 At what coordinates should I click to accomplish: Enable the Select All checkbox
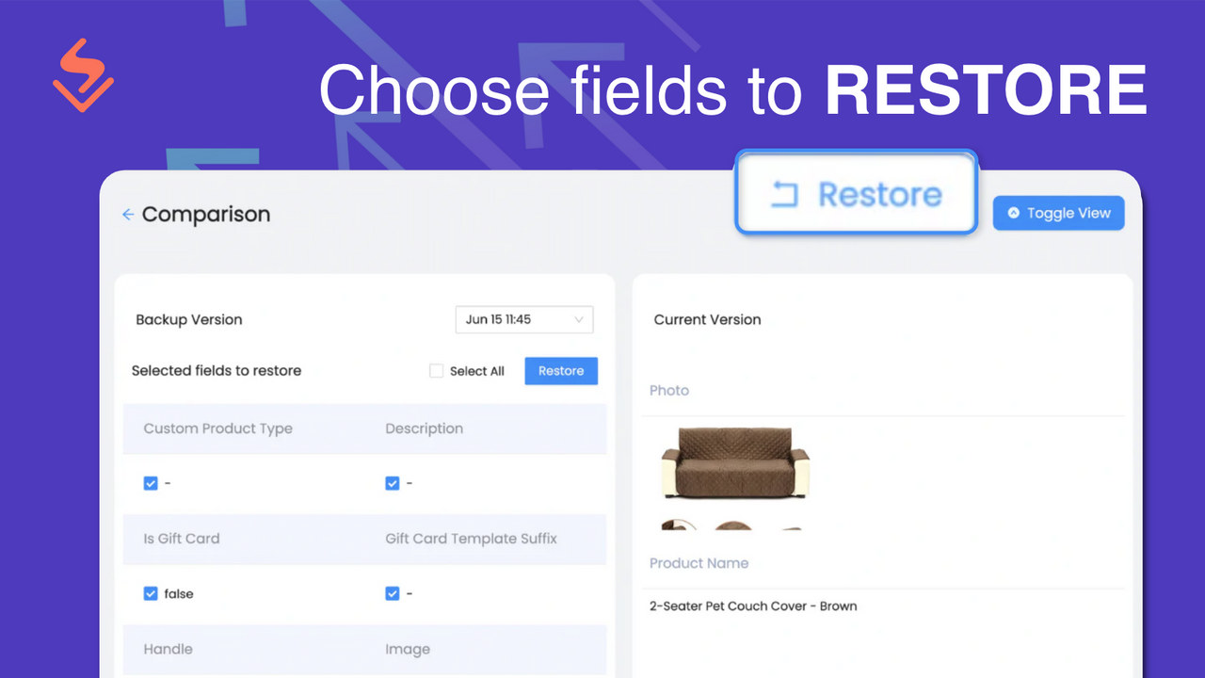pos(436,371)
